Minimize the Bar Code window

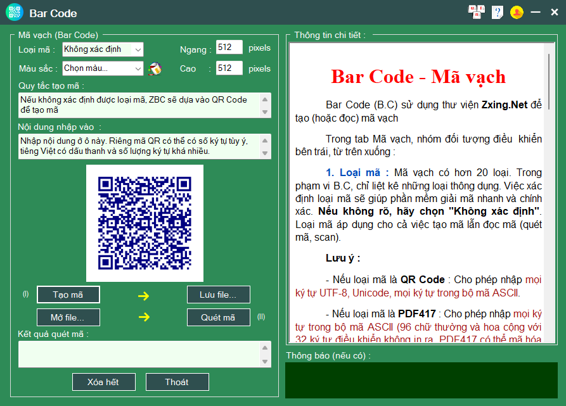click(x=536, y=12)
